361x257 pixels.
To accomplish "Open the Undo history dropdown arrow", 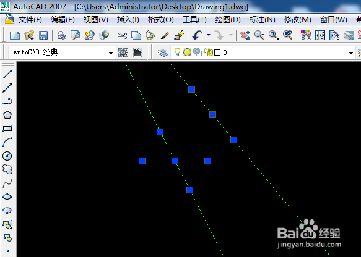I will click(209, 35).
